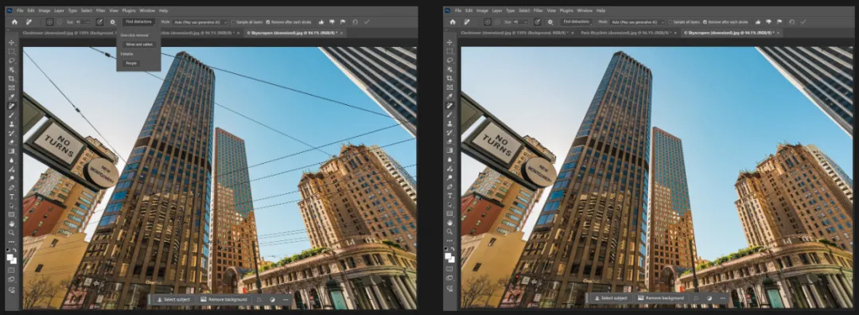Enable Sample all layers in right window
The image size is (859, 315).
pyautogui.click(x=671, y=22)
